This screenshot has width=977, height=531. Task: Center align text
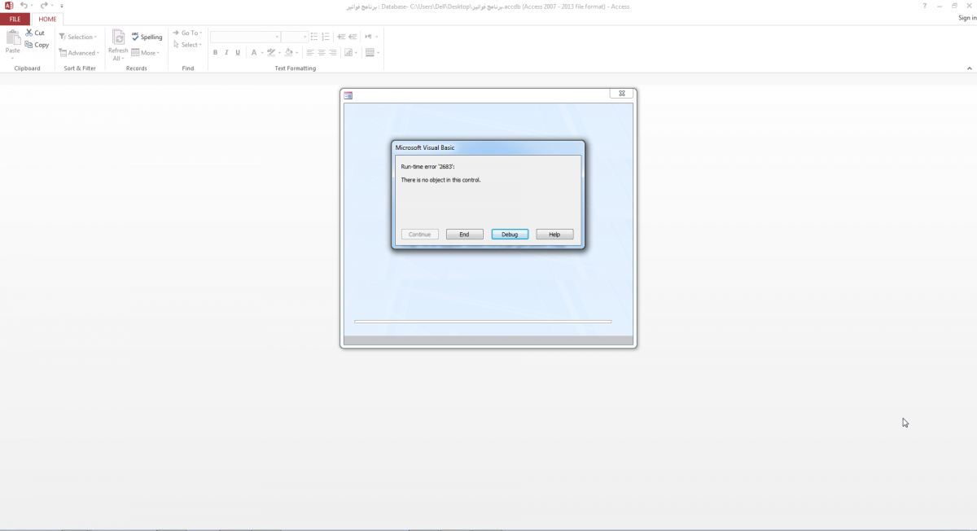pyautogui.click(x=322, y=53)
